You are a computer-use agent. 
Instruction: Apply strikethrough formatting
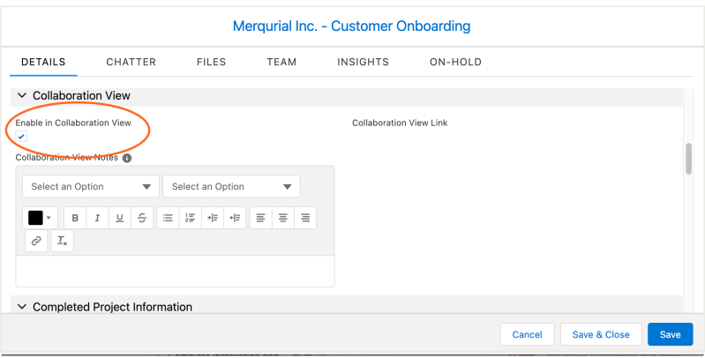pos(142,218)
